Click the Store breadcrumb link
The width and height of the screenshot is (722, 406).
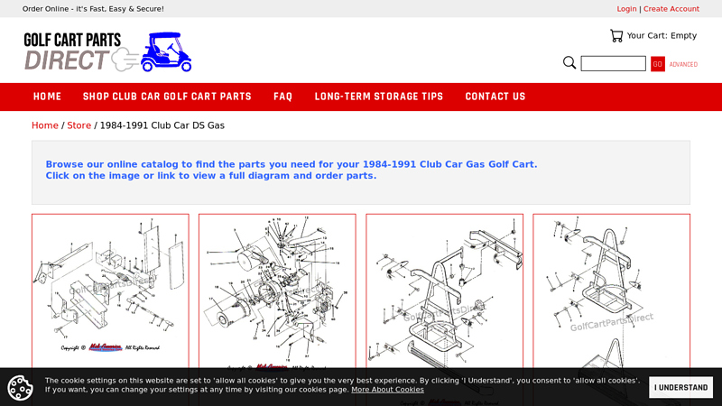[x=79, y=125]
